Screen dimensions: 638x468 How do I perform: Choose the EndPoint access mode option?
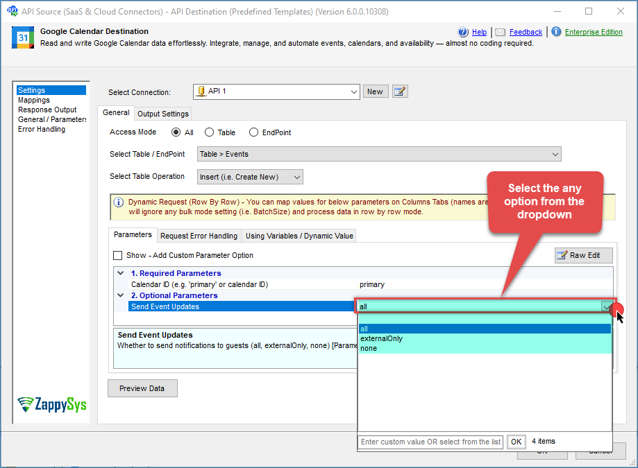click(253, 132)
